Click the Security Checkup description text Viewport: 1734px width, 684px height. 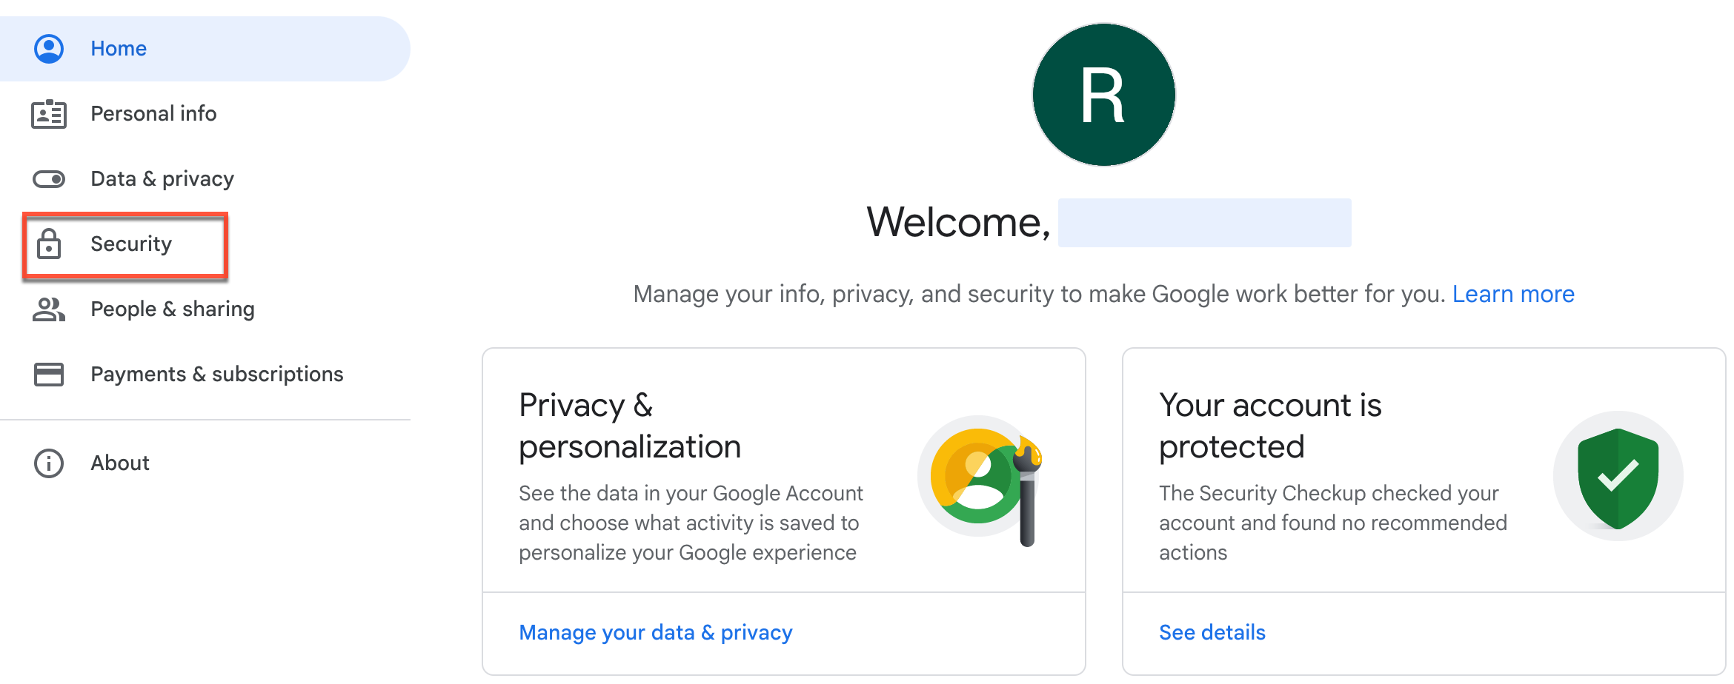[1333, 523]
